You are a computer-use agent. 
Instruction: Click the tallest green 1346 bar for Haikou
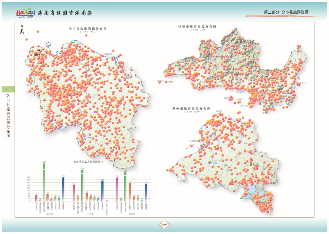(44, 184)
